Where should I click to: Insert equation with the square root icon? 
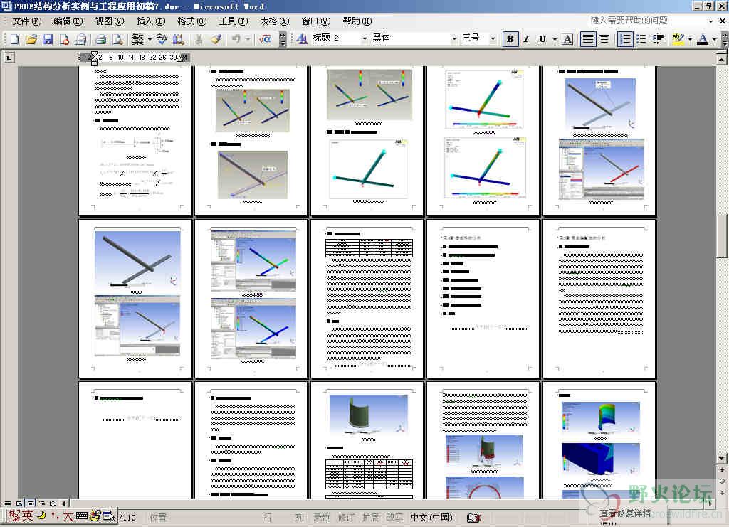click(x=265, y=39)
